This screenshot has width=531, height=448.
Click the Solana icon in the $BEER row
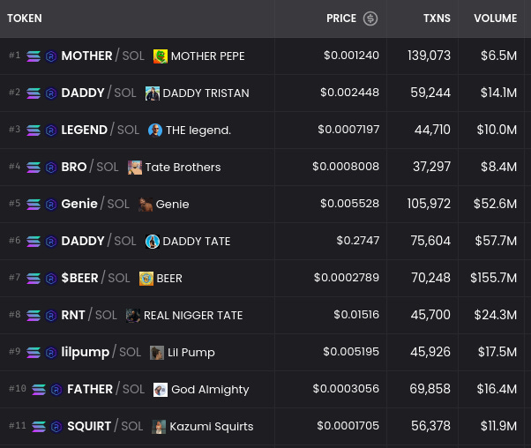point(34,279)
